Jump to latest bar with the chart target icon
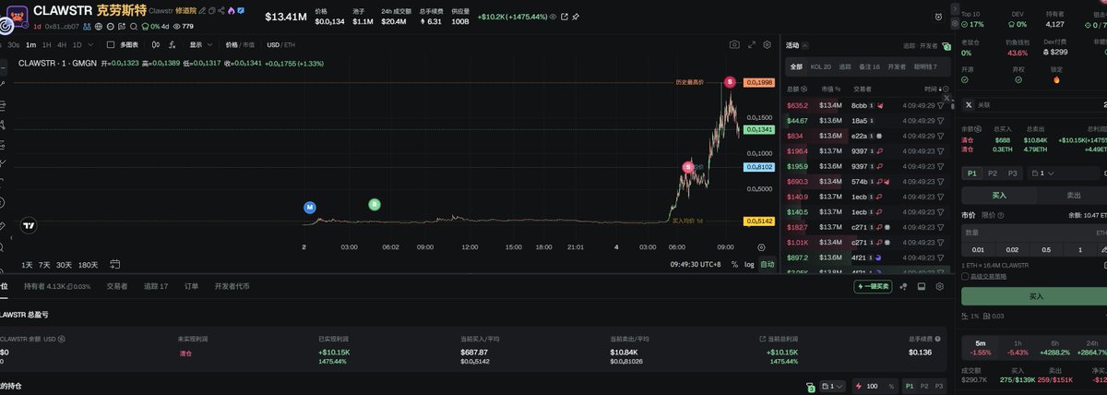Image resolution: width=1107 pixels, height=395 pixels. 761,247
